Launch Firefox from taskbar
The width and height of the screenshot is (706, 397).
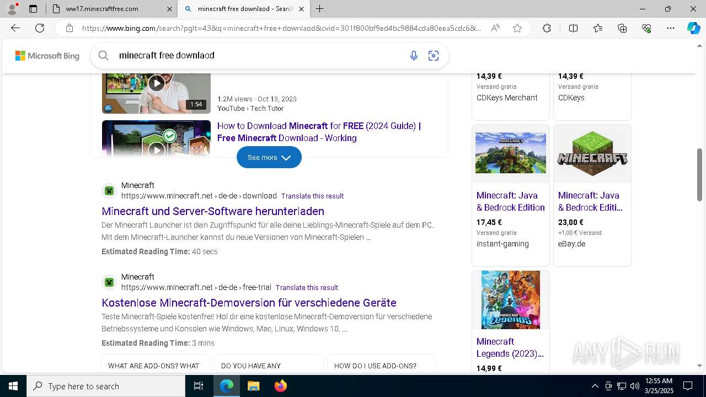(280, 386)
